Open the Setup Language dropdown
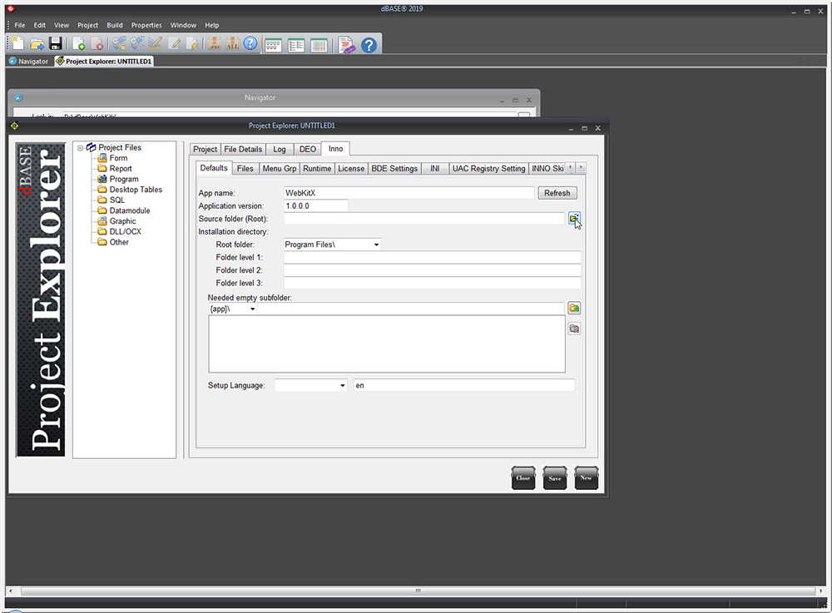Image resolution: width=832 pixels, height=613 pixels. tap(342, 385)
